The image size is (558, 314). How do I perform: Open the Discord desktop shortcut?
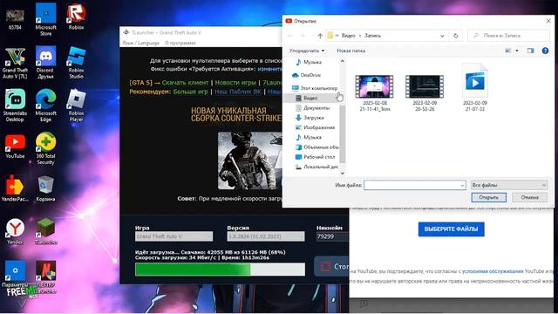point(45,63)
